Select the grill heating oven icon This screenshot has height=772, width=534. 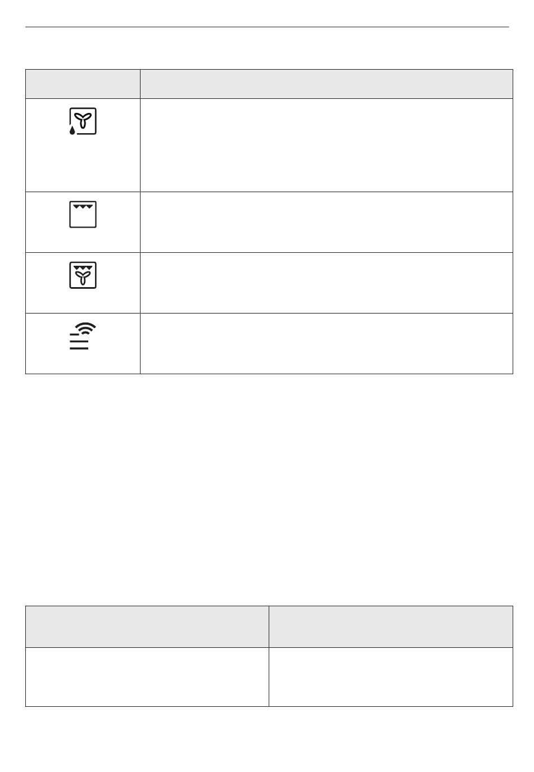tap(83, 214)
